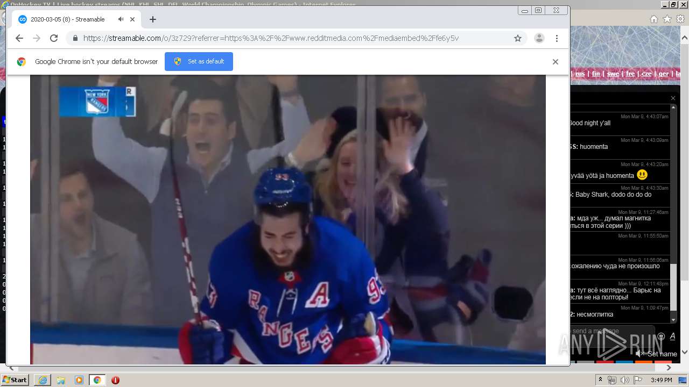Click IE page vertical scrollbar down arrow
Image resolution: width=689 pixels, height=387 pixels.
point(684,352)
